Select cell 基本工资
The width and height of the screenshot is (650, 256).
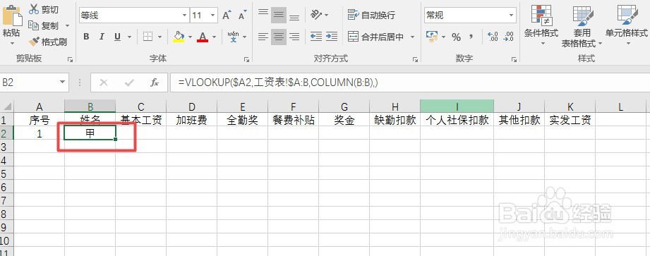pyautogui.click(x=141, y=120)
